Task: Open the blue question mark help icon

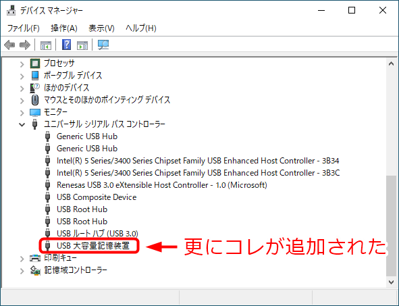Action: [x=66, y=45]
